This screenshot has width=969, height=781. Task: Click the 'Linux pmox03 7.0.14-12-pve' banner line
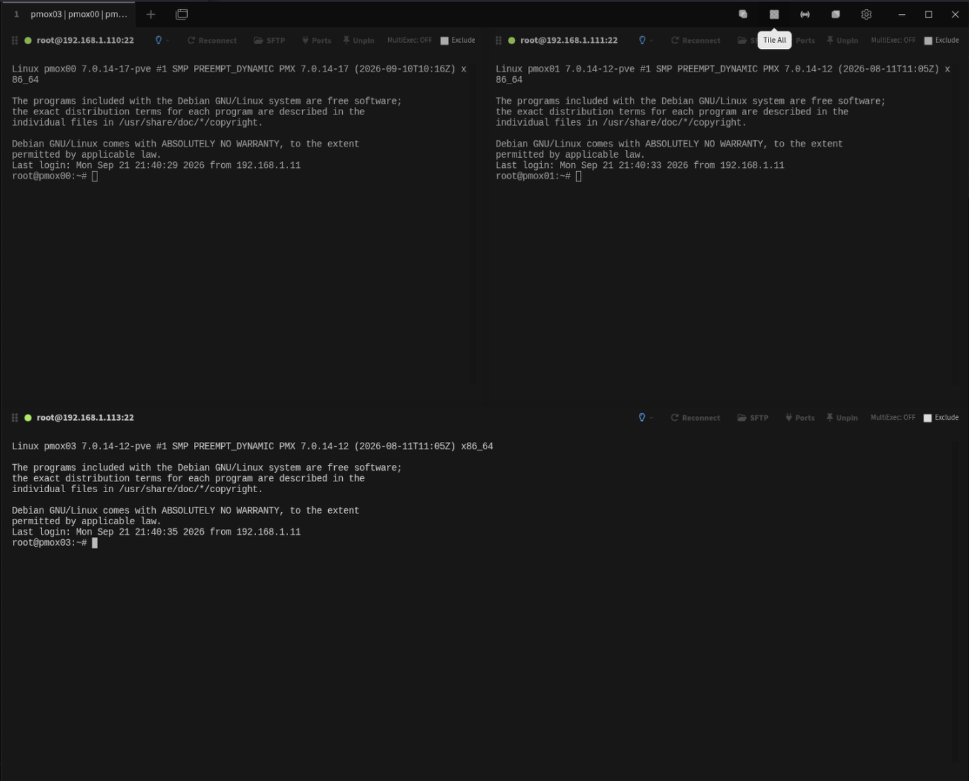pyautogui.click(x=253, y=446)
